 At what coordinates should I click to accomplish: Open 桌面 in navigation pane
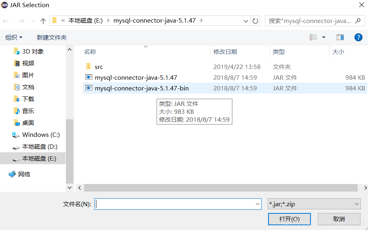pyautogui.click(x=28, y=123)
